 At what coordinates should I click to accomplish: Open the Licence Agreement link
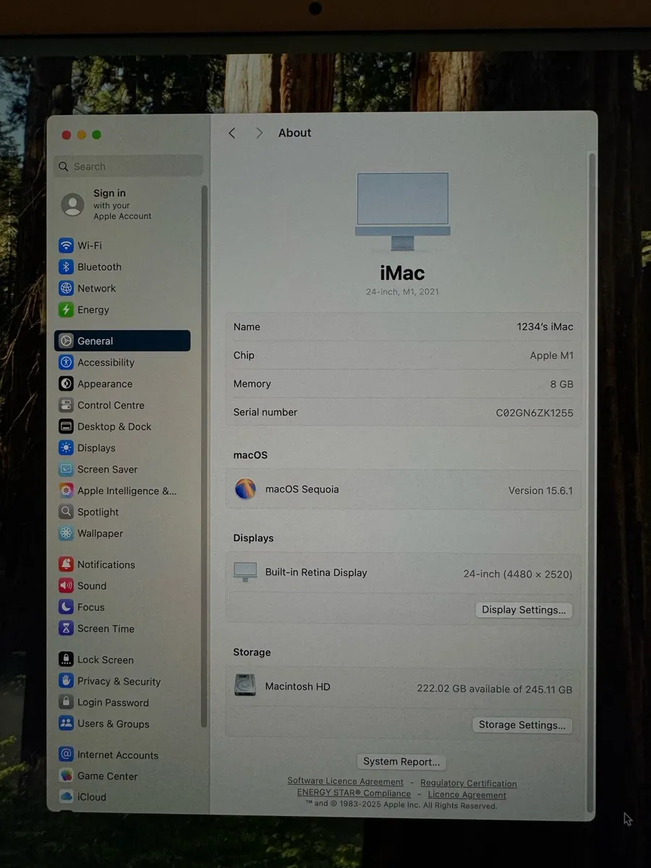(467, 795)
